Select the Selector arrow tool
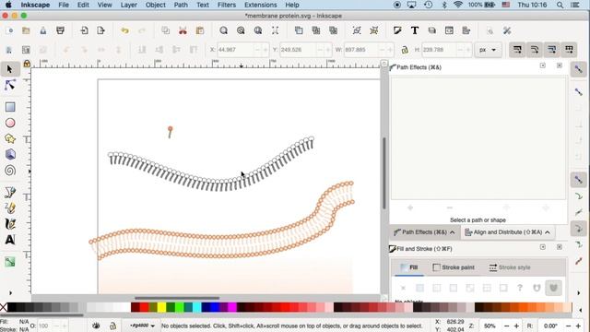 coord(10,69)
